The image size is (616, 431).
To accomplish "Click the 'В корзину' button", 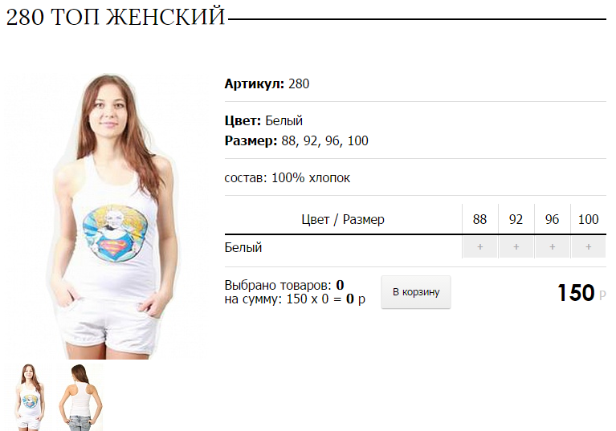I will pyautogui.click(x=416, y=292).
